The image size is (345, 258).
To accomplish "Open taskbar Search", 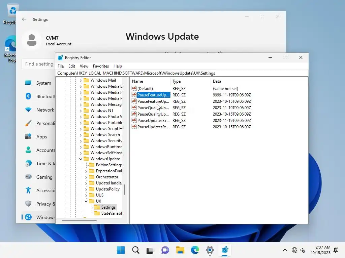I will 135,250.
